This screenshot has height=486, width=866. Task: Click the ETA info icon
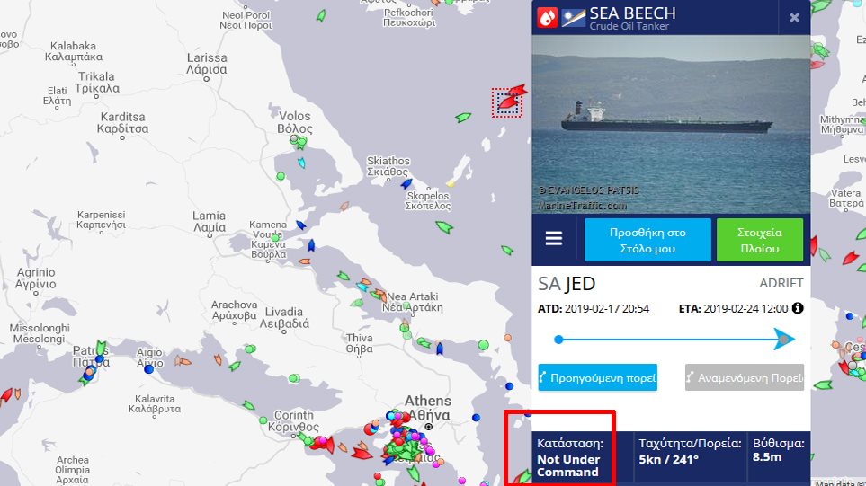click(x=798, y=308)
